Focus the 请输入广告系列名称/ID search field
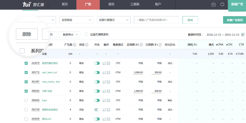 156,20
